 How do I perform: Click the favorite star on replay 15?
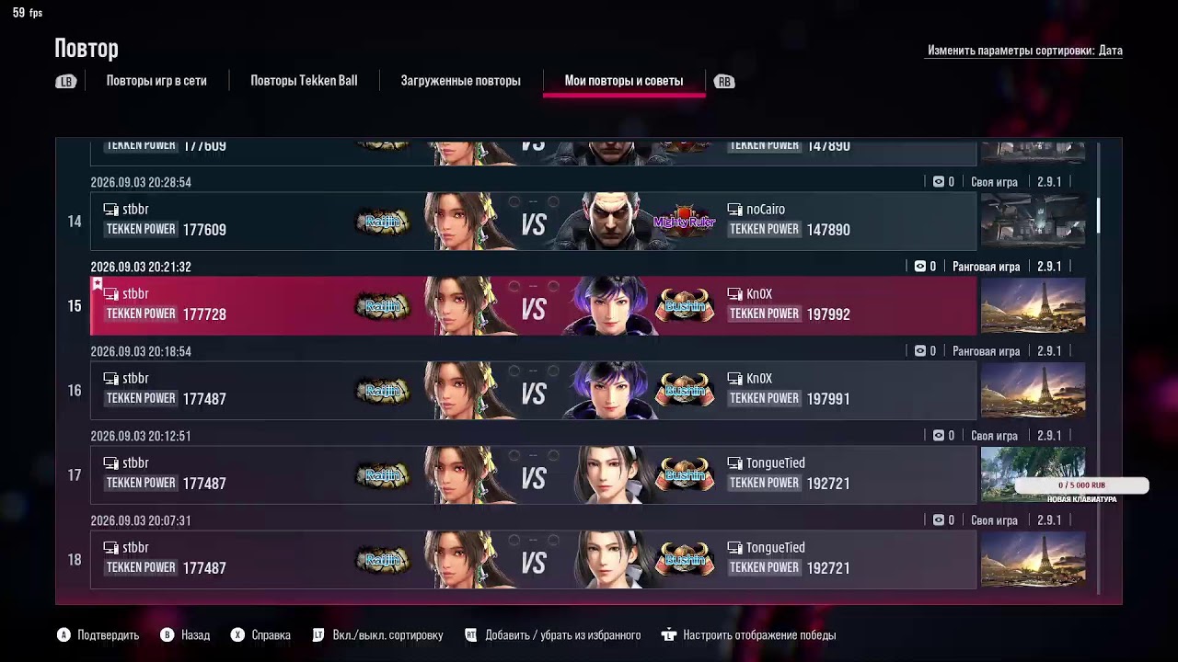click(97, 283)
